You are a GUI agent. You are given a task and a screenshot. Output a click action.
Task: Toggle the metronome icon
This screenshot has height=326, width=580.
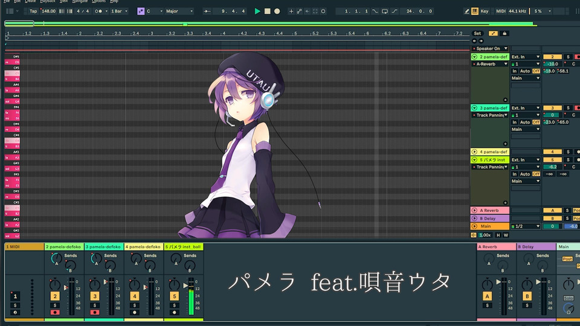pos(98,11)
